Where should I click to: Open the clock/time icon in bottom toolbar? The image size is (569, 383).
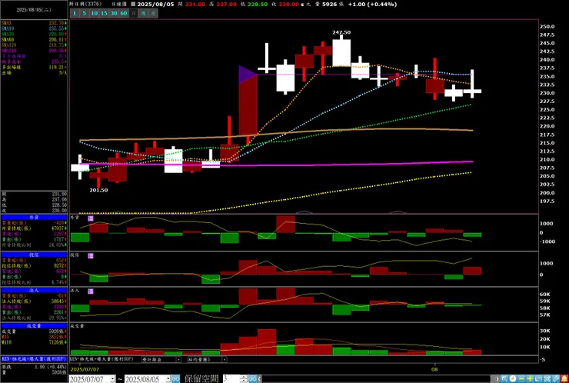click(x=513, y=379)
